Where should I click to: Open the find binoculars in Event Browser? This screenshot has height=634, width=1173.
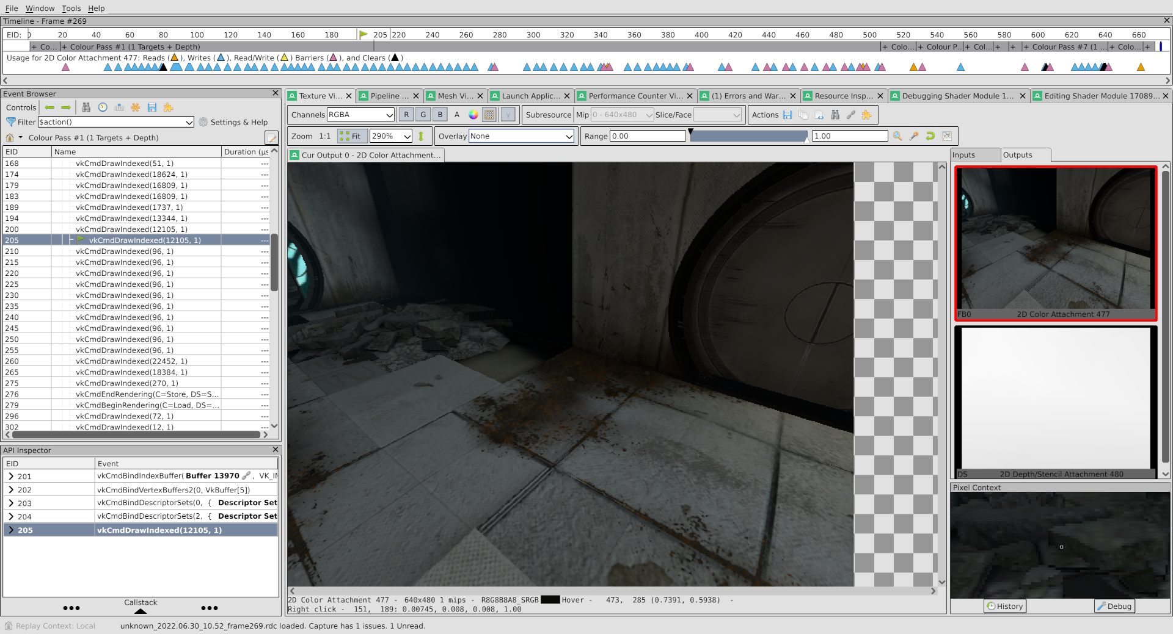86,107
